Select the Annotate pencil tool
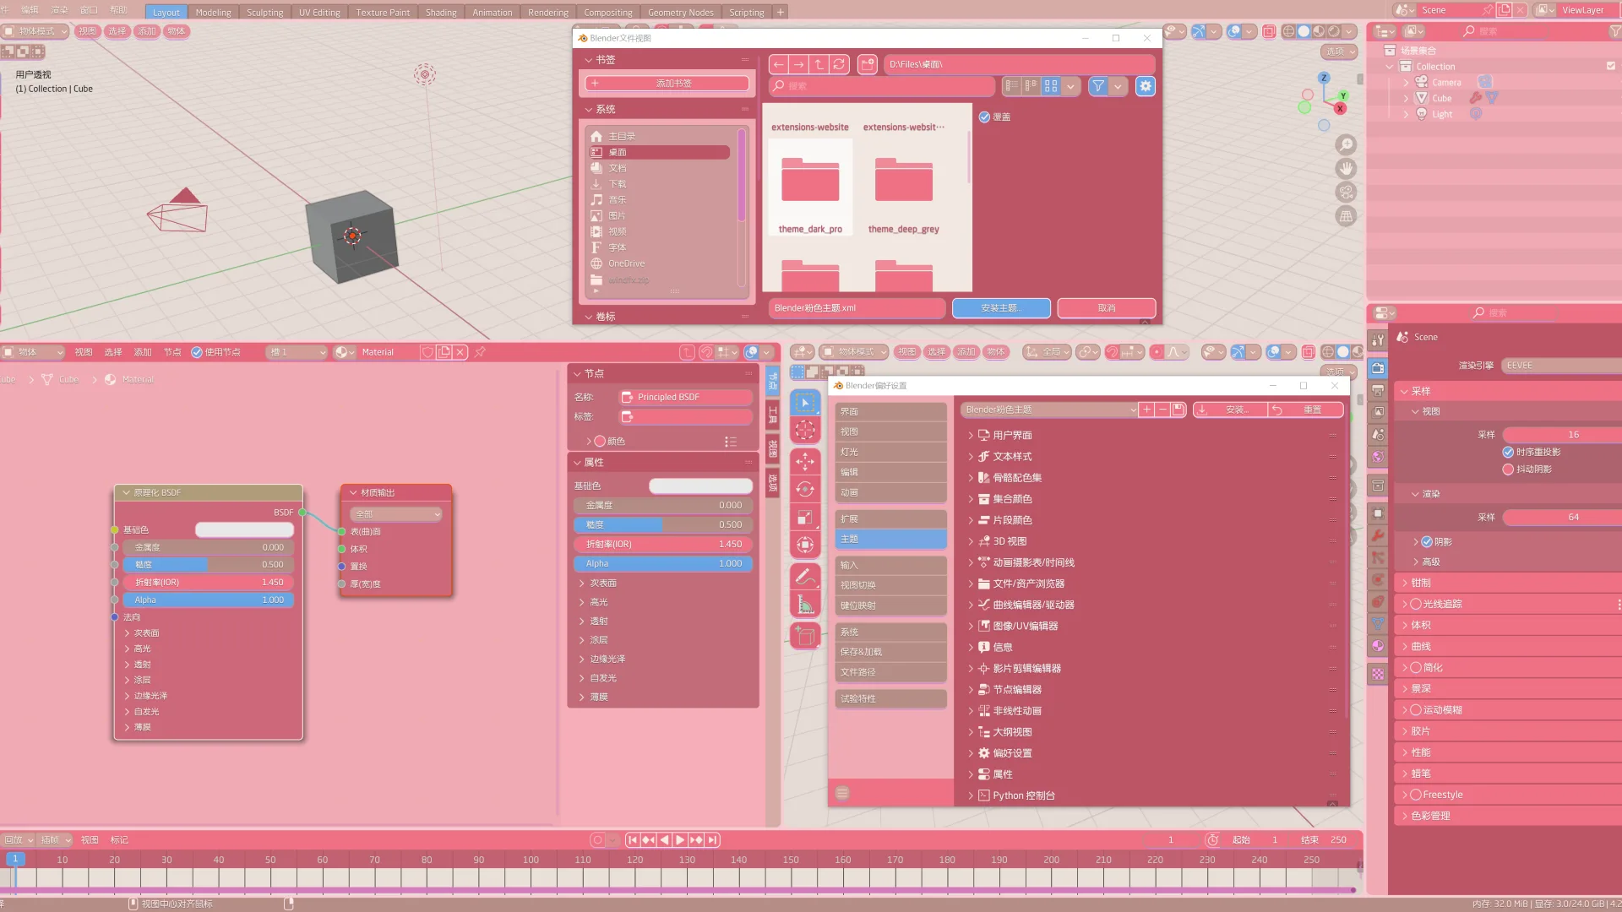 [805, 577]
